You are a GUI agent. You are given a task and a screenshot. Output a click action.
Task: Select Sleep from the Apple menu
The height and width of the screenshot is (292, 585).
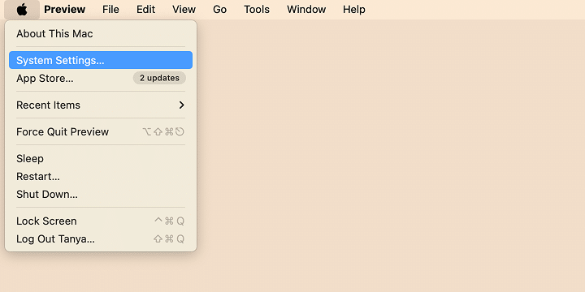click(x=101, y=159)
